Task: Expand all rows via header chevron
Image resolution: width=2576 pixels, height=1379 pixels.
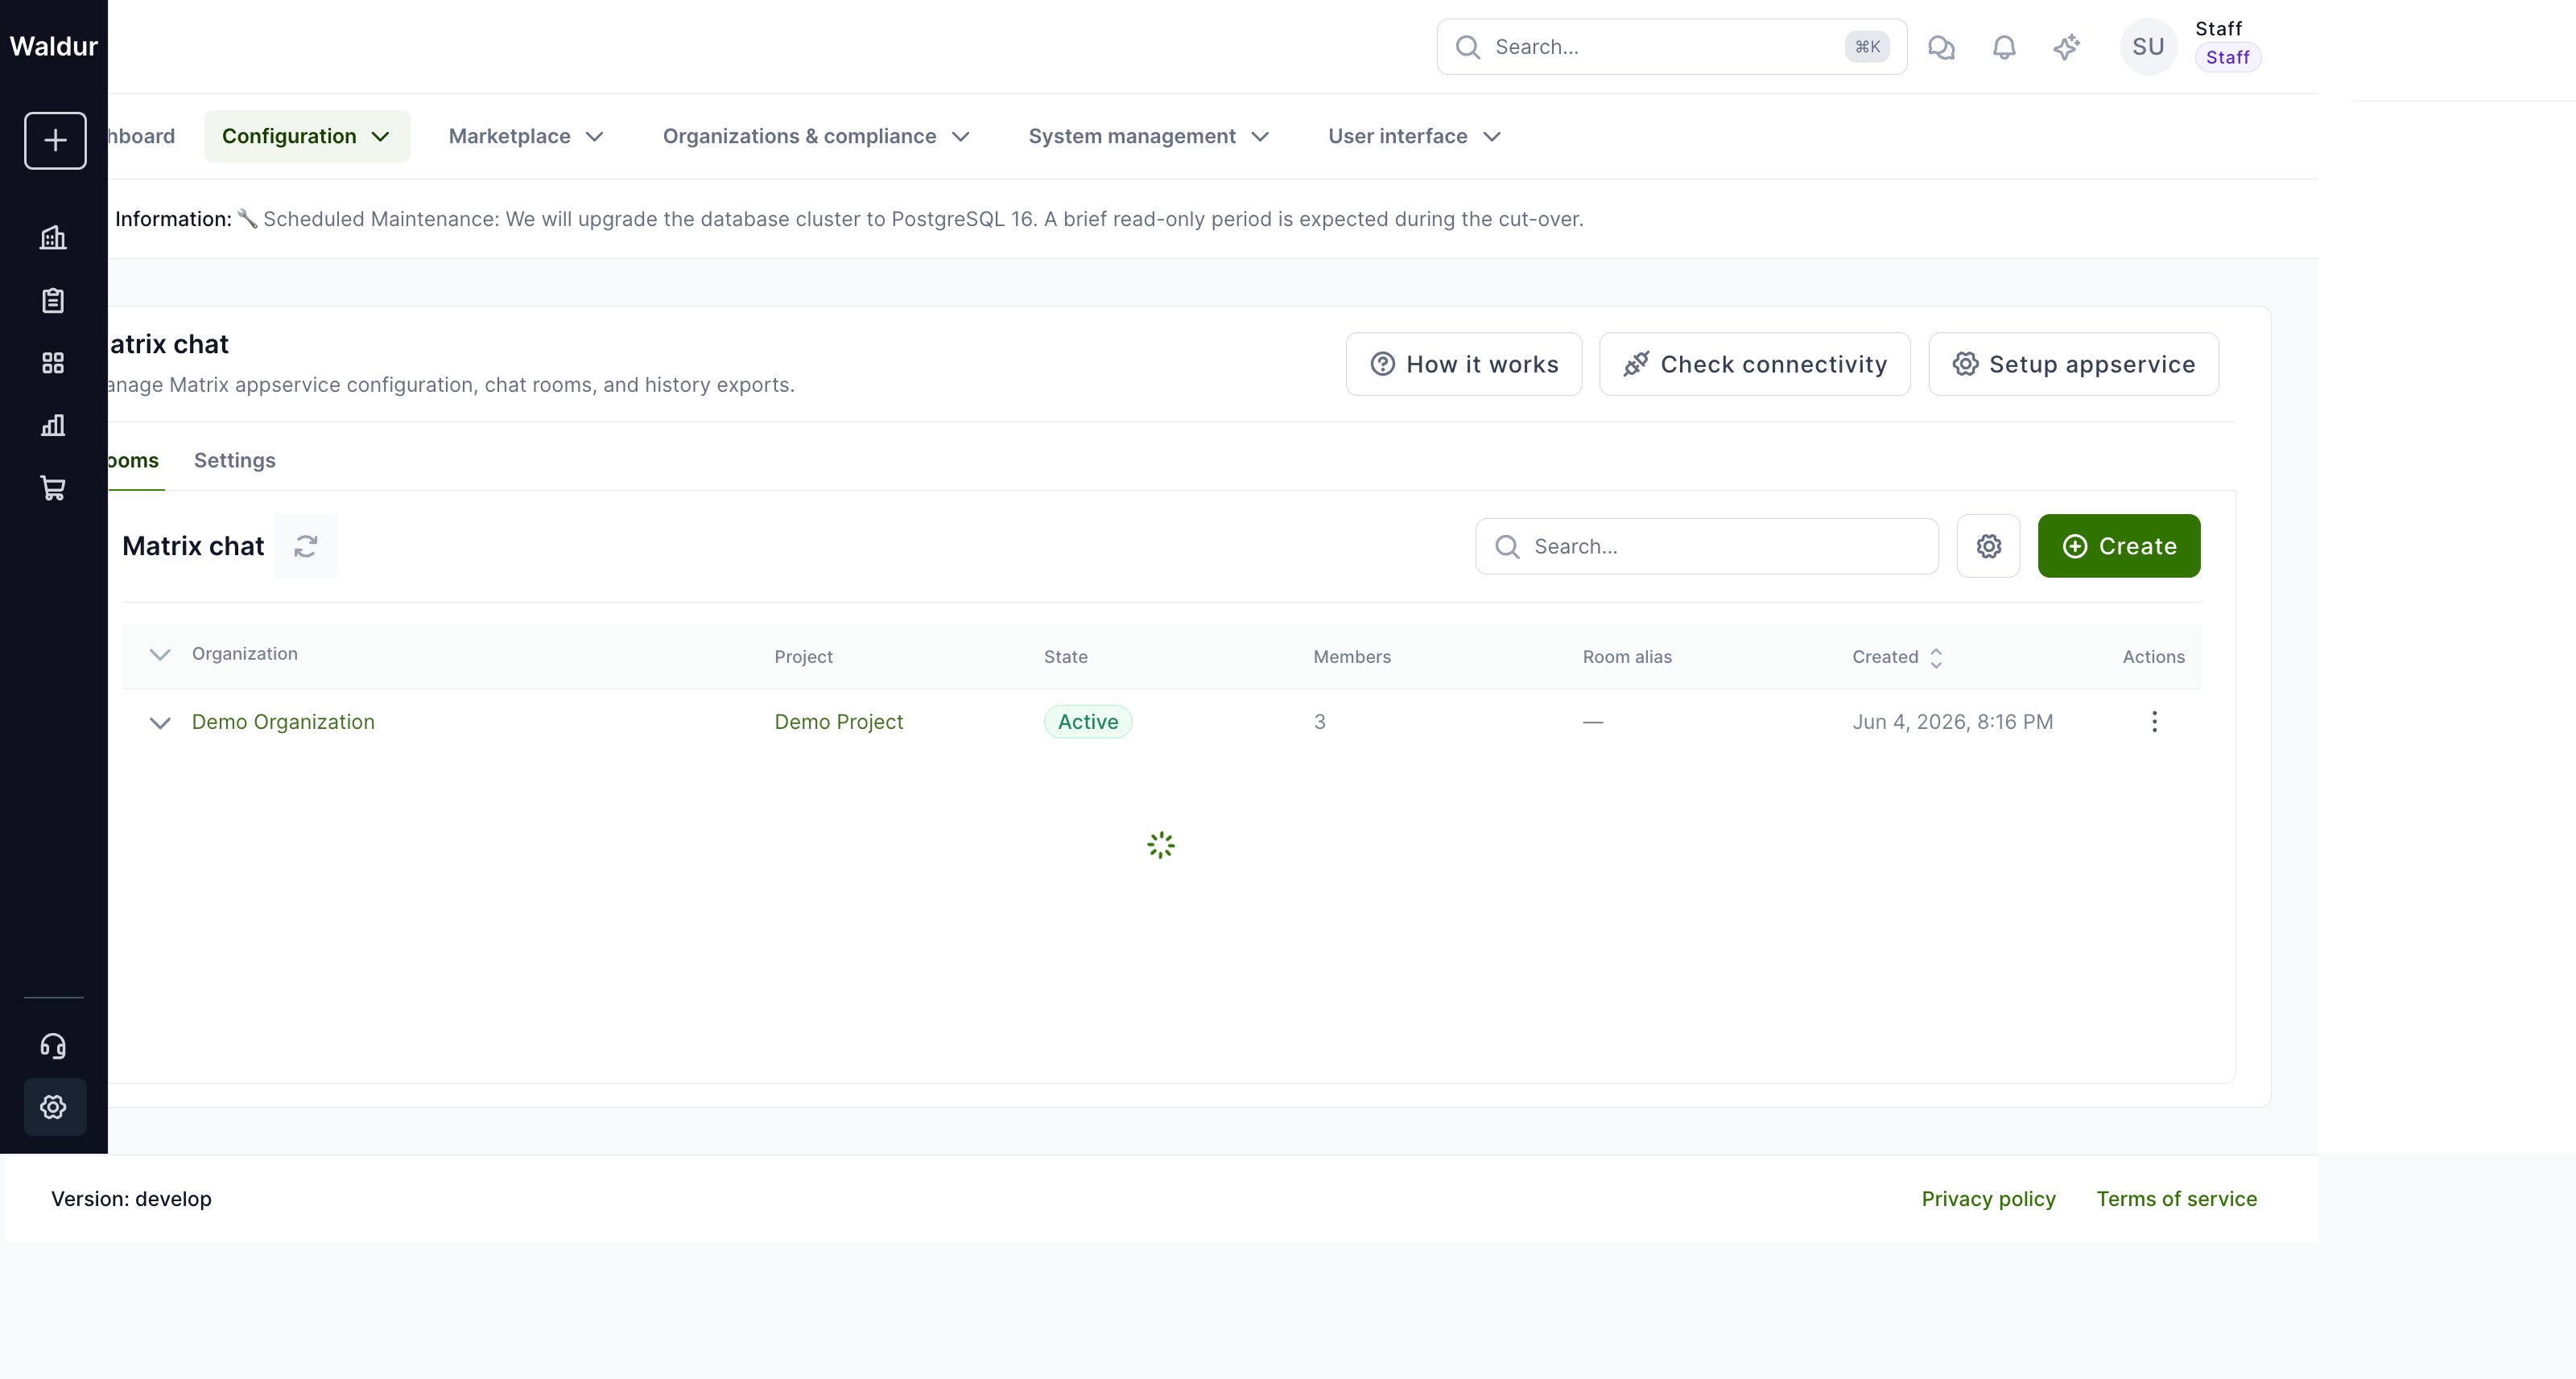Action: pyautogui.click(x=160, y=655)
